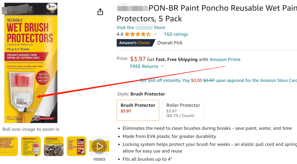Open the 160 ratings link
297x164 pixels.
[176, 34]
